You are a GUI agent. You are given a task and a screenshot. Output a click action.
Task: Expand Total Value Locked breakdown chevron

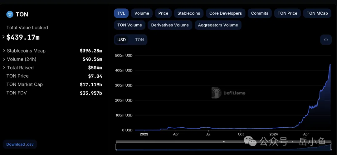3,37
